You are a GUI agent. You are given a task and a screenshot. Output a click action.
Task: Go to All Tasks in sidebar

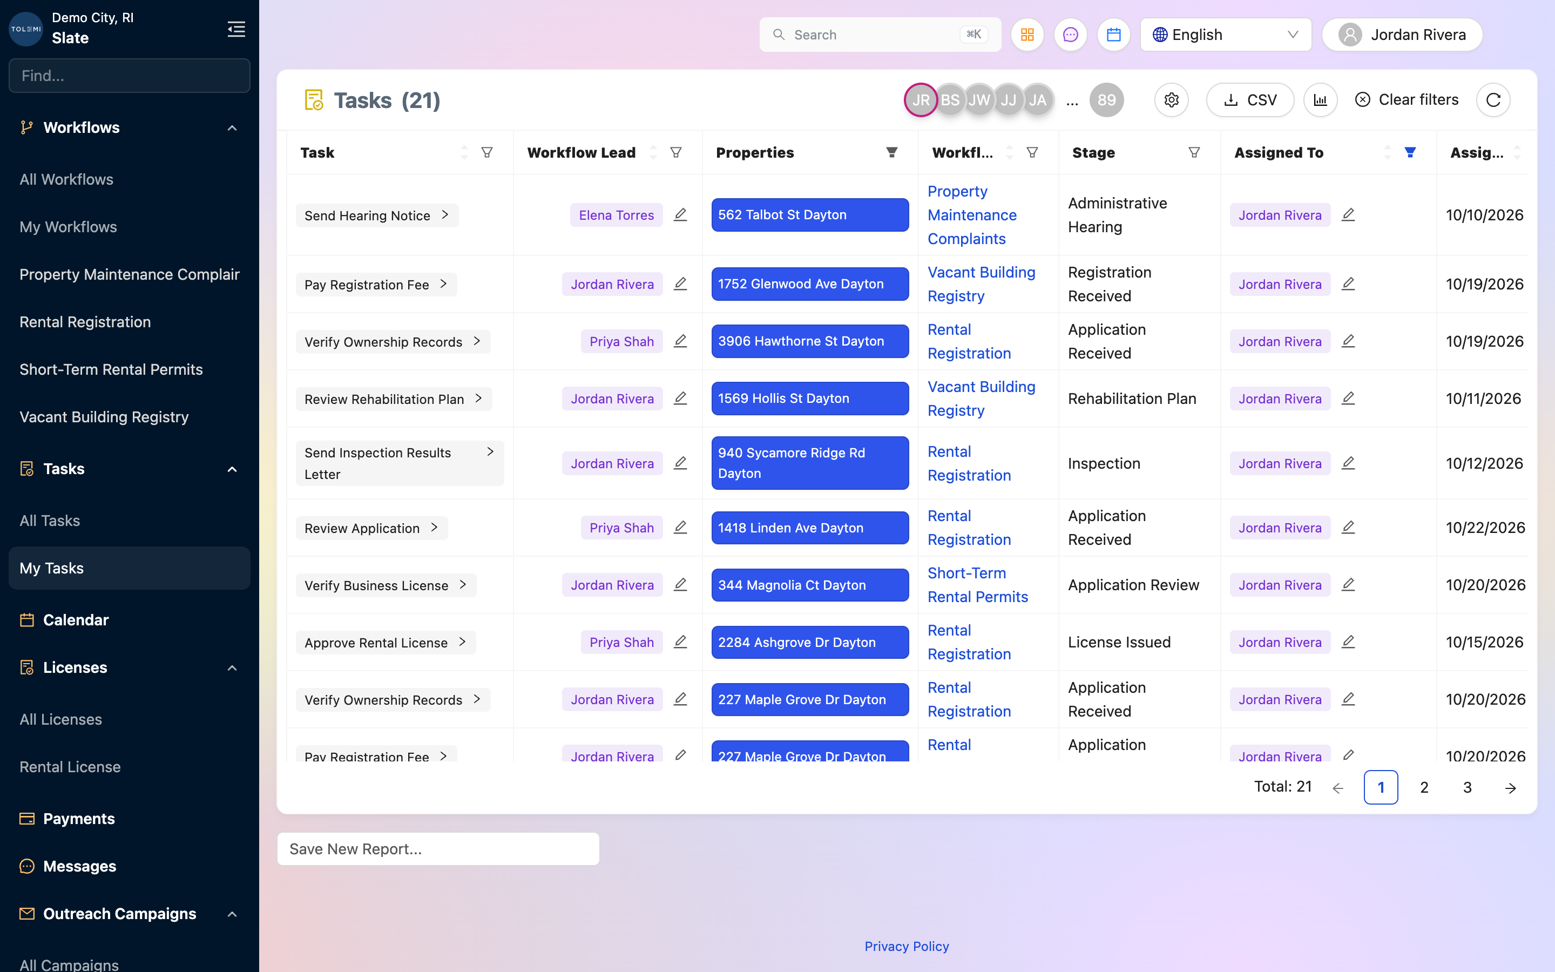[x=50, y=521]
